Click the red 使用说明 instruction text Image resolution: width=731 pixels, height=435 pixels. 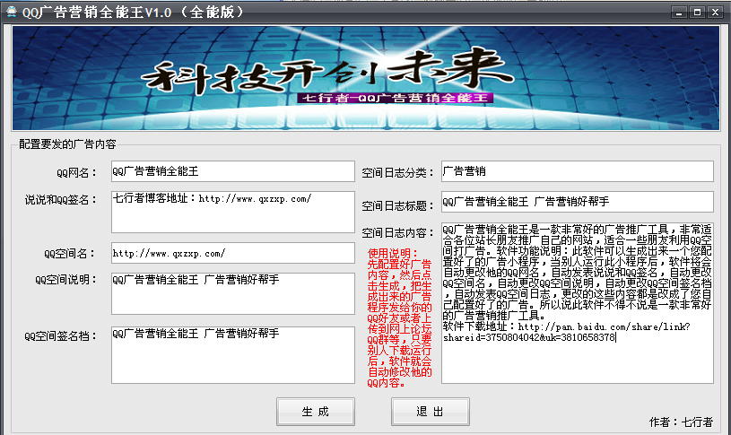(x=399, y=318)
